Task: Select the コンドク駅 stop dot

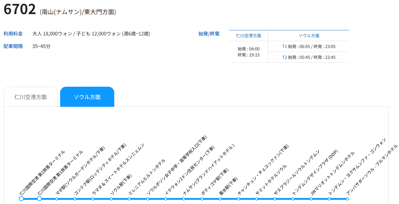Action: 75,199
